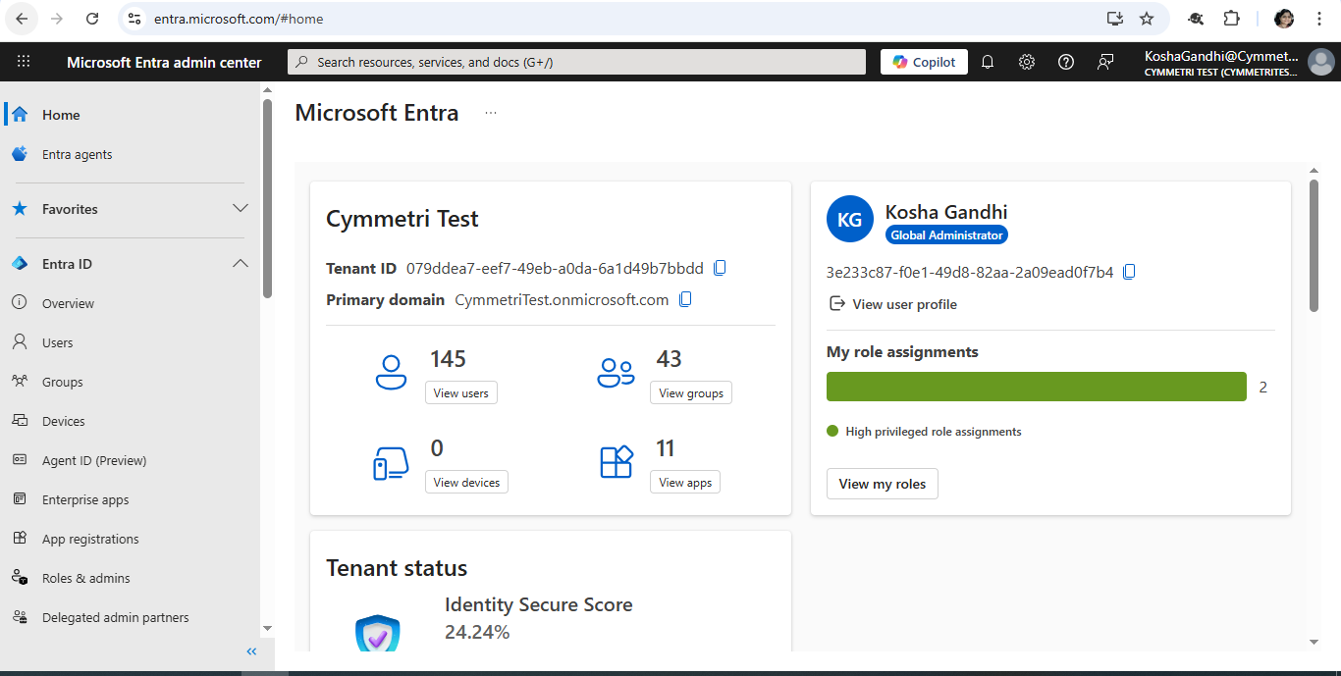1341x676 pixels.
Task: Open the ellipsis menu beside Microsoft Entra
Action: (x=491, y=113)
